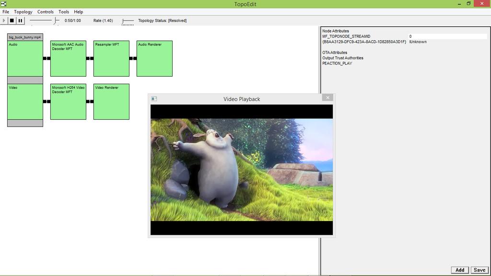The height and width of the screenshot is (276, 491).
Task: Open the File menu
Action: tap(6, 12)
